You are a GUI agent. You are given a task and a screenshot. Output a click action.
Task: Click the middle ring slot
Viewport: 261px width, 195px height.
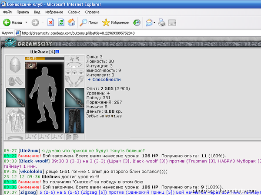pyautogui.click(x=74, y=71)
